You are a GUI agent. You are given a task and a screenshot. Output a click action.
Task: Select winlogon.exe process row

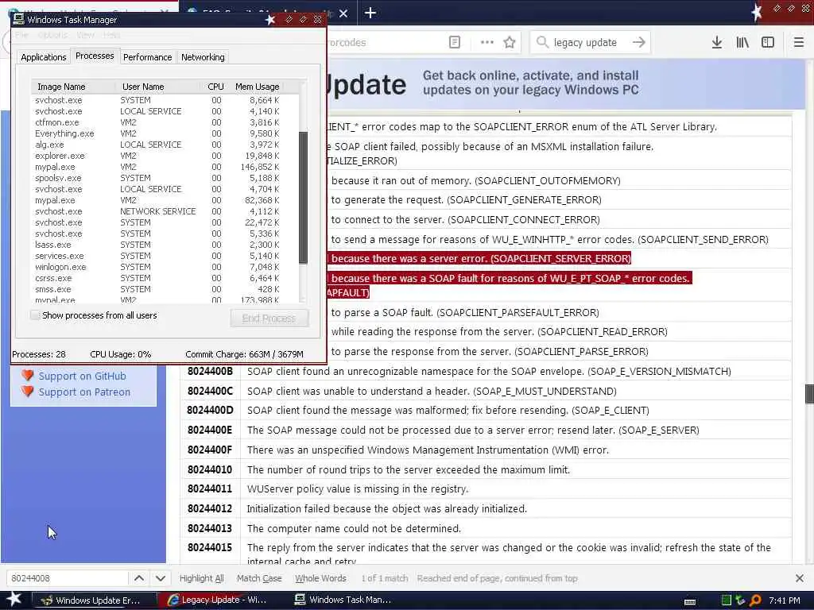pyautogui.click(x=157, y=267)
